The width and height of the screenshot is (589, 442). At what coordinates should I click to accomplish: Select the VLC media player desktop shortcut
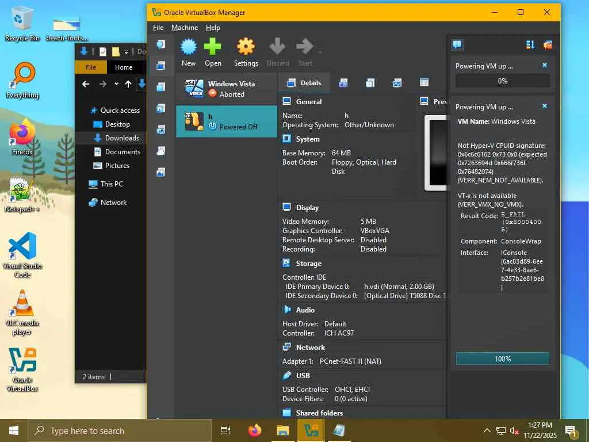pyautogui.click(x=22, y=313)
